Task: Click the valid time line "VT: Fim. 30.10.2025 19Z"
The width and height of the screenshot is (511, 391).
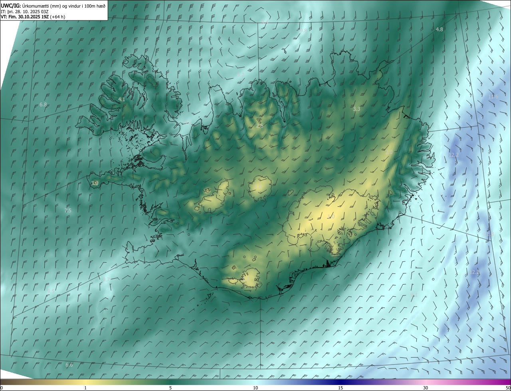Action: tap(25, 17)
